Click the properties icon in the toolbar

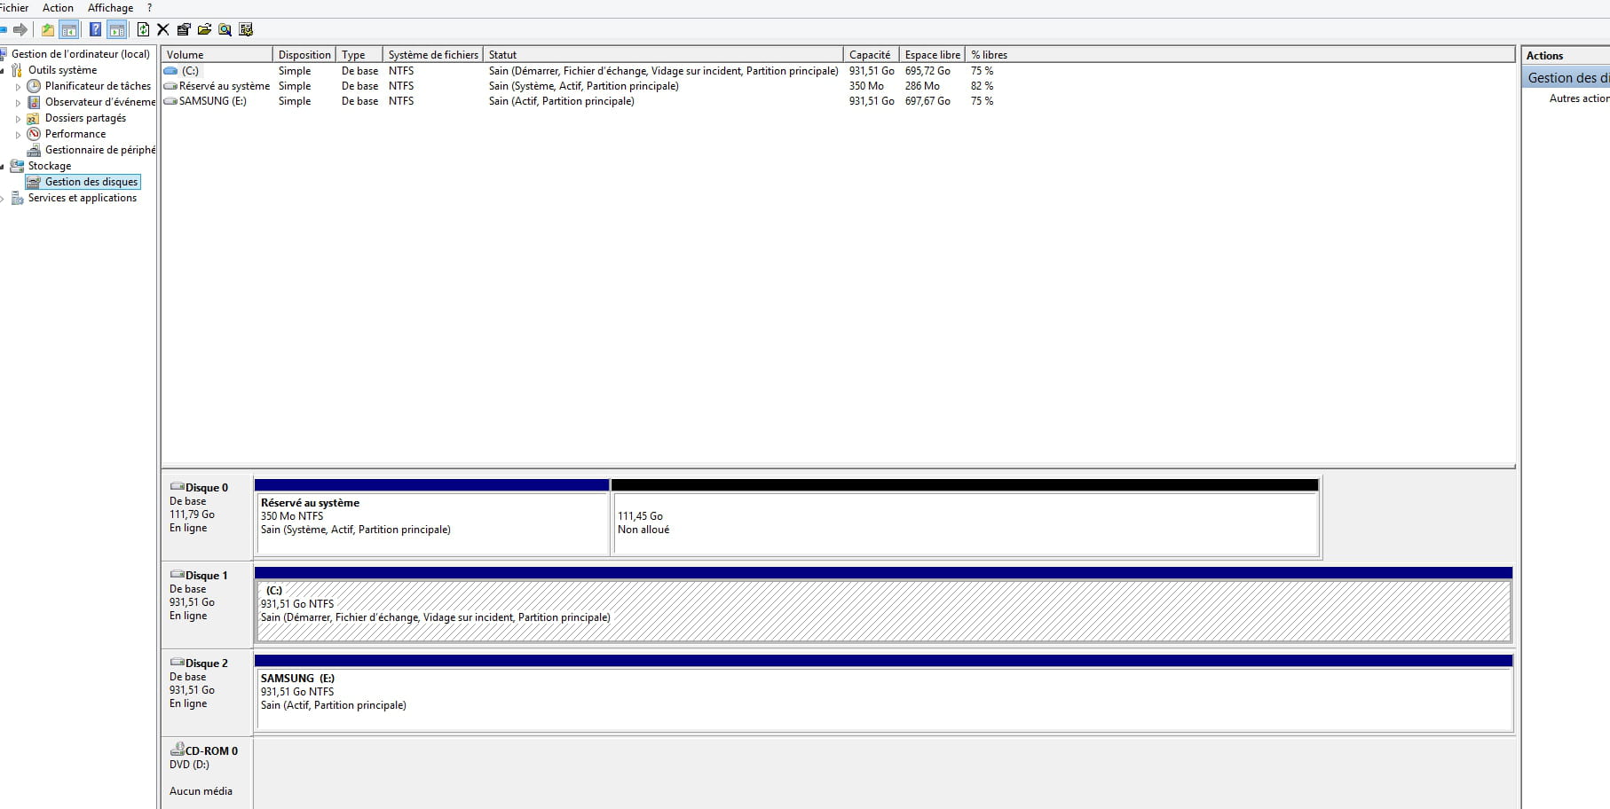(x=184, y=30)
